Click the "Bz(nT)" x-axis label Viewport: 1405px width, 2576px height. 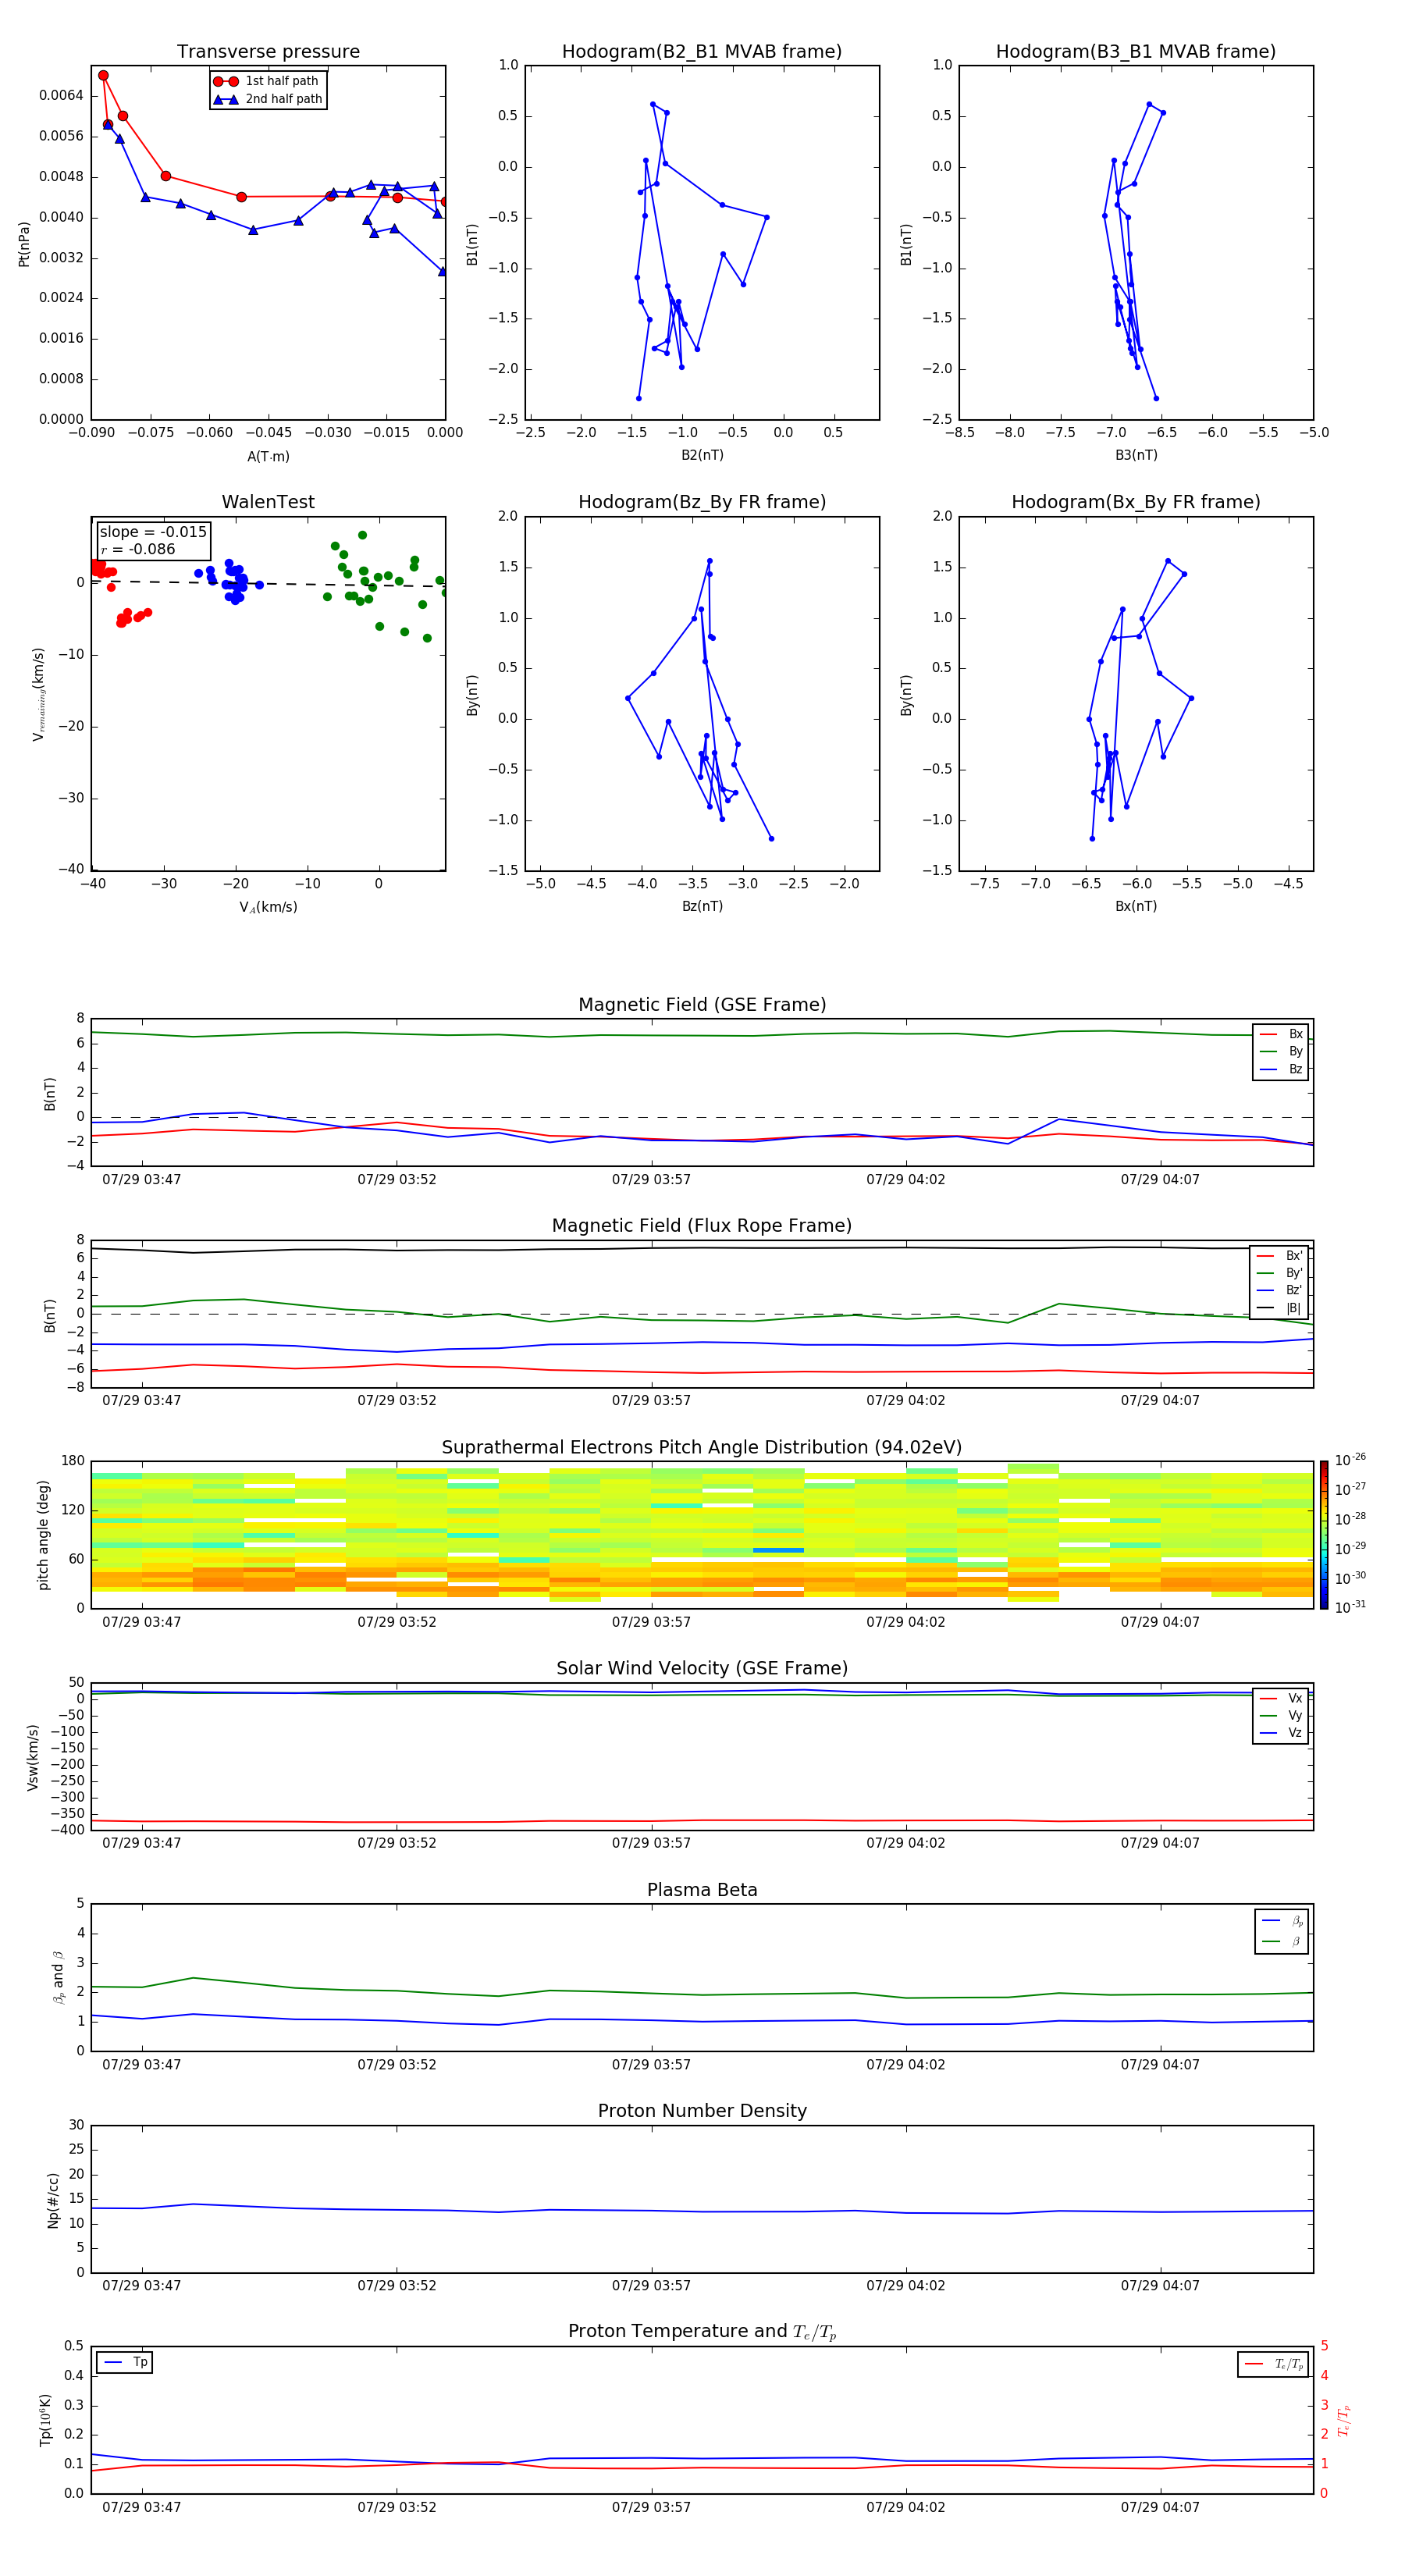coord(702,906)
